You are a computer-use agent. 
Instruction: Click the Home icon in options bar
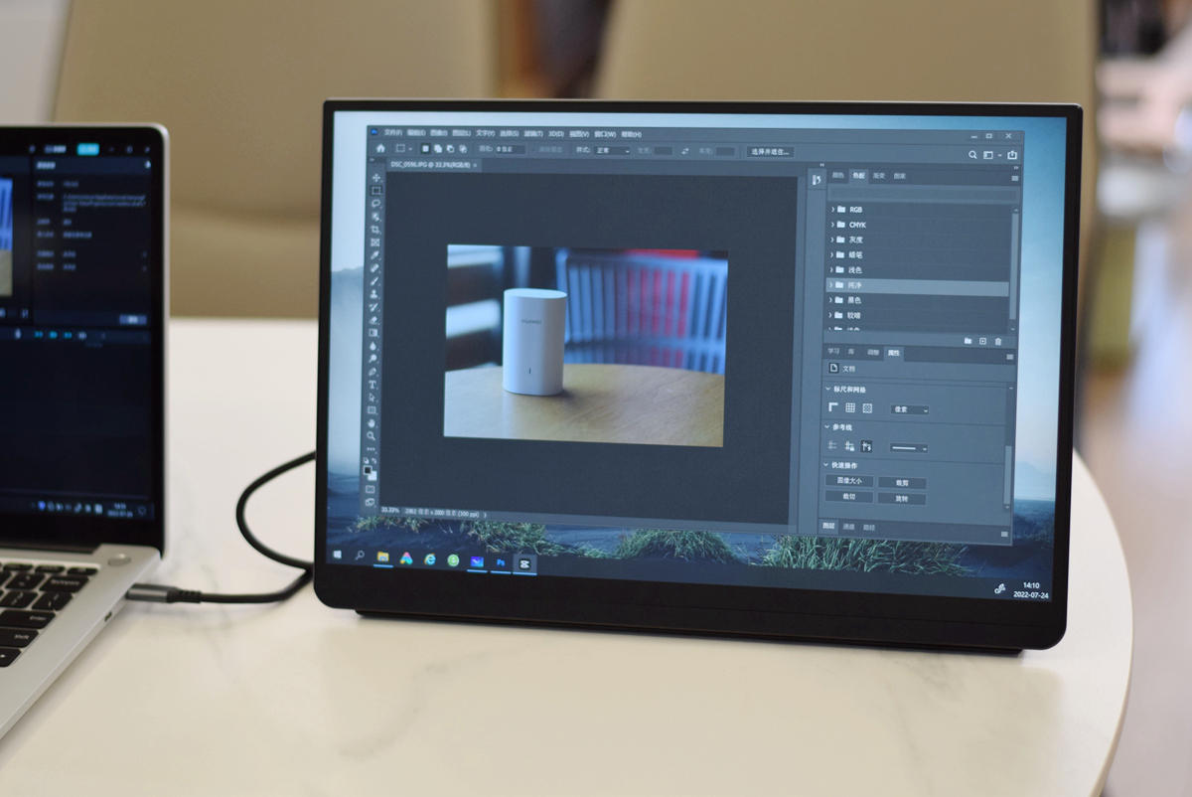click(380, 149)
